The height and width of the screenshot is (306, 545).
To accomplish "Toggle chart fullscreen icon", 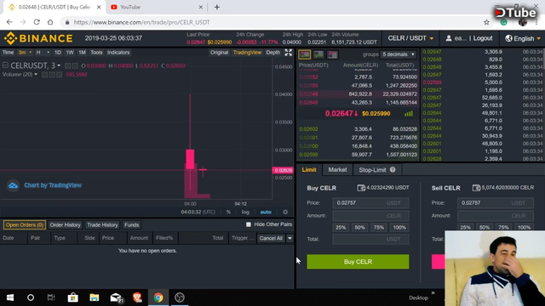I will [x=289, y=53].
